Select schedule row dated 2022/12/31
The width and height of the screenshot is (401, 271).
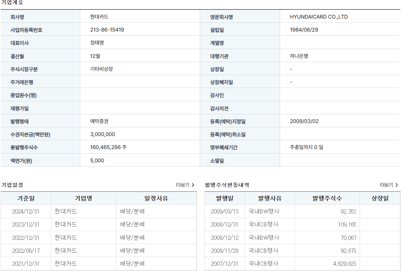(x=99, y=237)
